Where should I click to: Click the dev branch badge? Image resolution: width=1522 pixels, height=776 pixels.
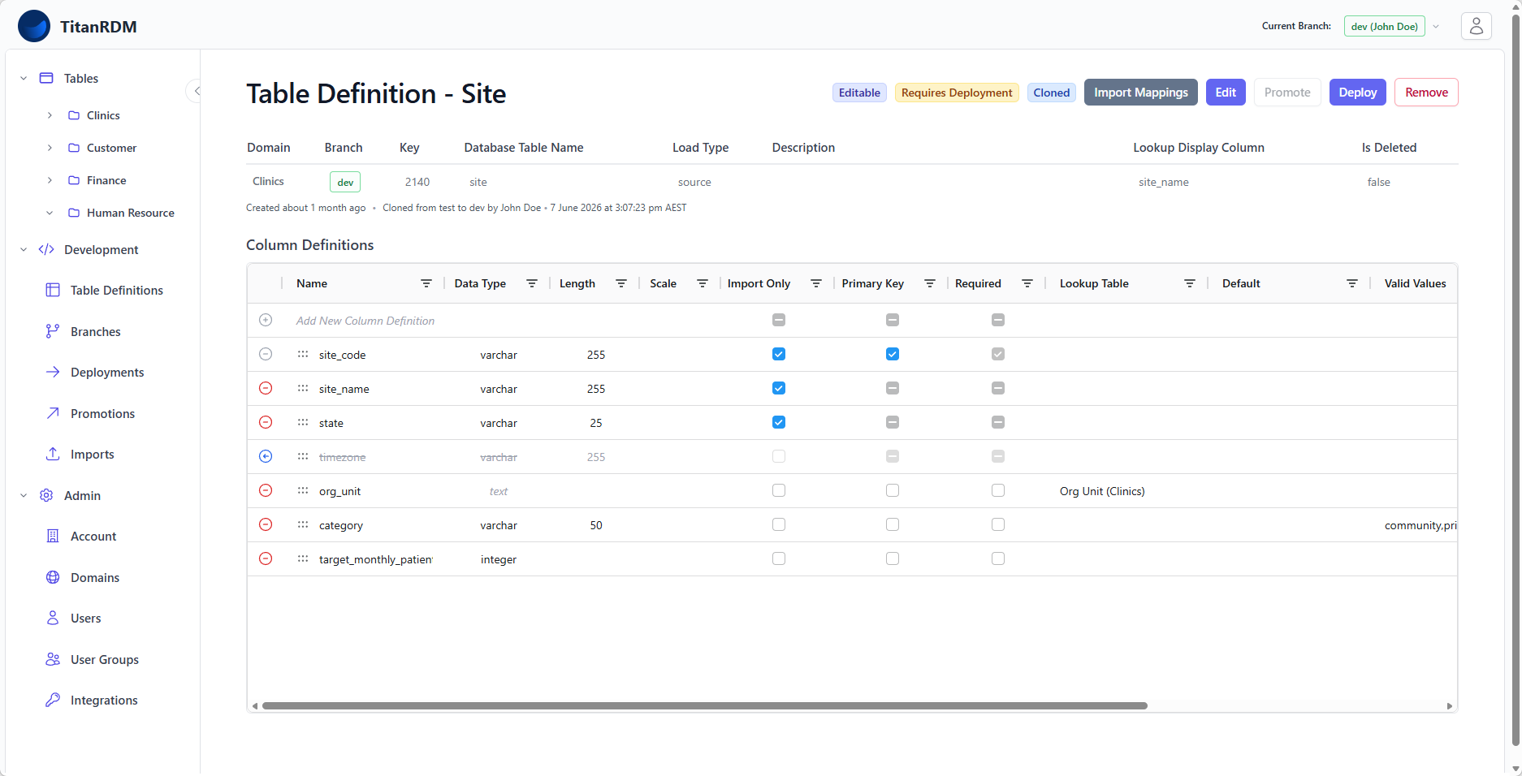345,182
